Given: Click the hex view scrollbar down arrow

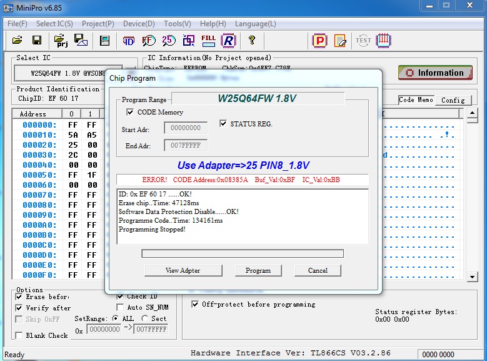Looking at the screenshot, I should point(473,276).
